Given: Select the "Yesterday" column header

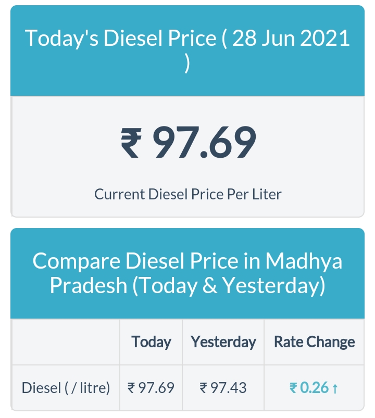Looking at the screenshot, I should tap(223, 342).
